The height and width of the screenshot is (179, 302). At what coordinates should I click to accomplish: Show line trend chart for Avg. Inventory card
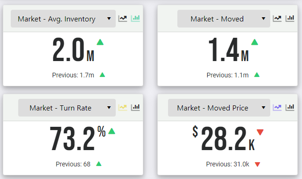[x=123, y=19]
